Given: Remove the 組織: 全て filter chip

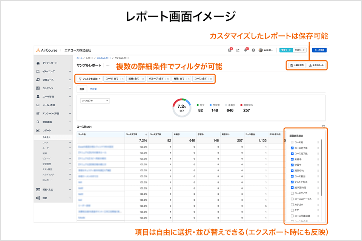Looking at the screenshot, I should [143, 79].
